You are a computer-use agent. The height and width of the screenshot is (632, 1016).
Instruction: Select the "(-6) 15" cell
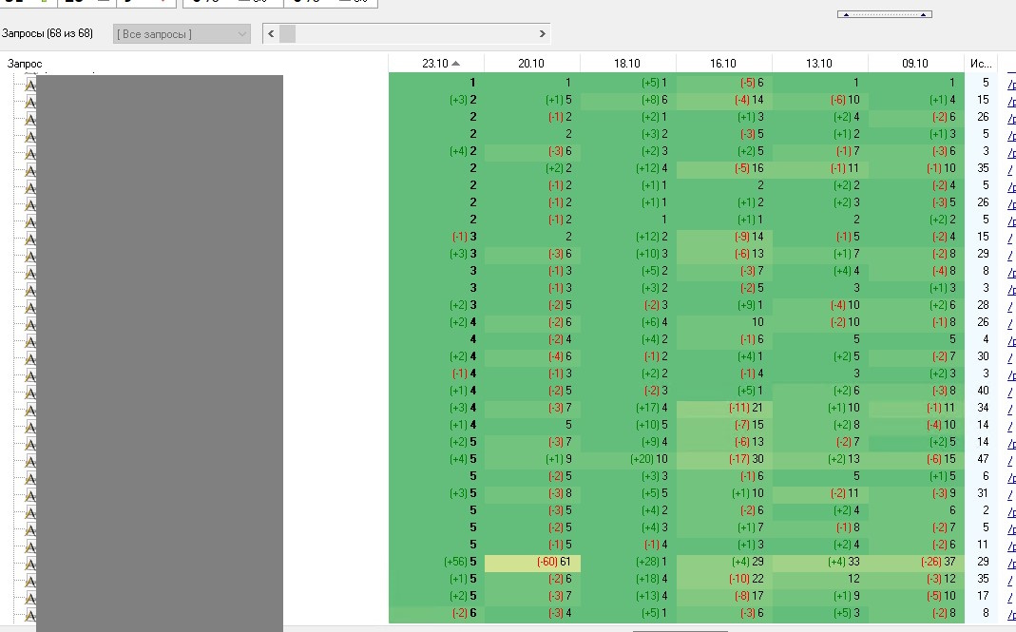pos(915,459)
